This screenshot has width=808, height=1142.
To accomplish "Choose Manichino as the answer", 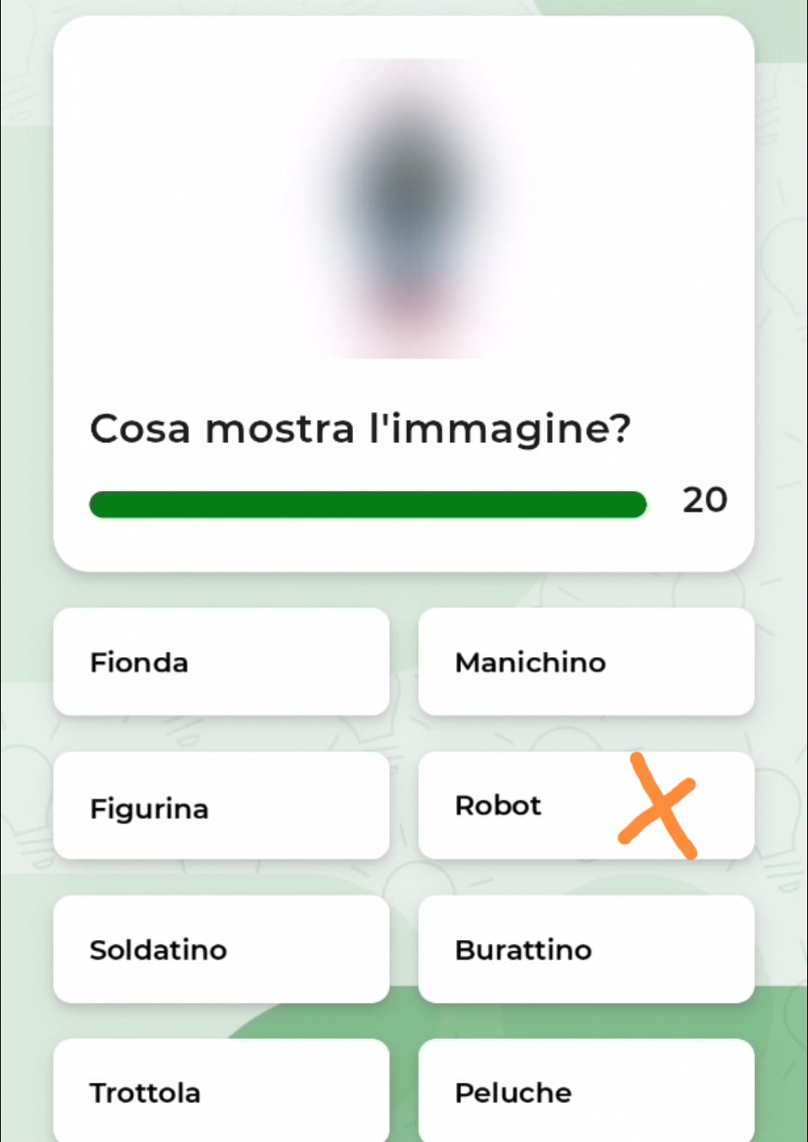I will tap(586, 662).
